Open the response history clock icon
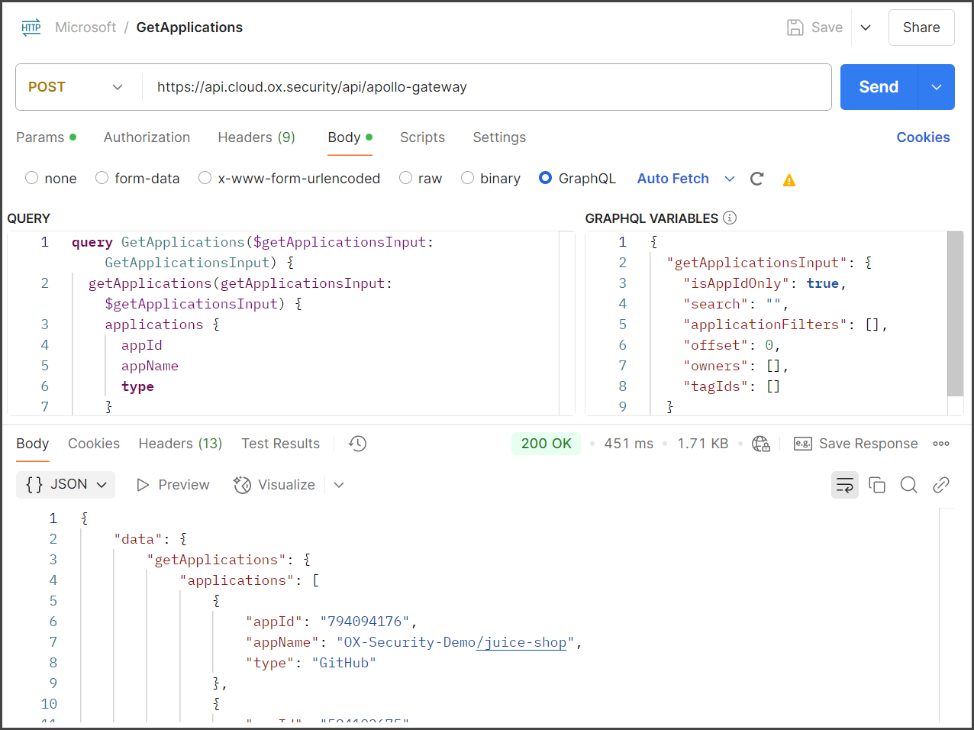 coord(357,444)
